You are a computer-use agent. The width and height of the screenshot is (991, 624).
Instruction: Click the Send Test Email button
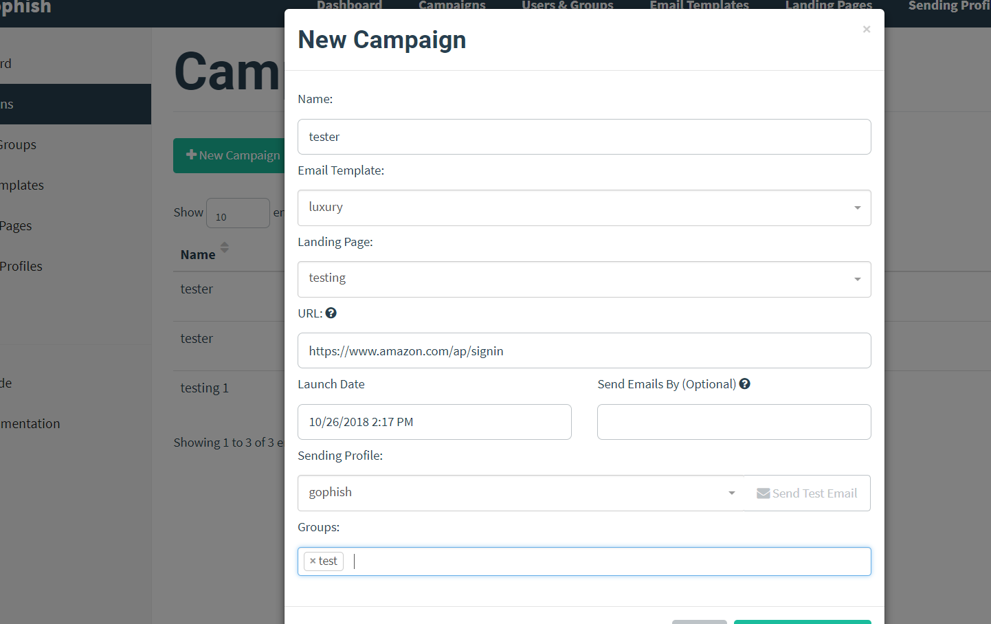pos(808,493)
